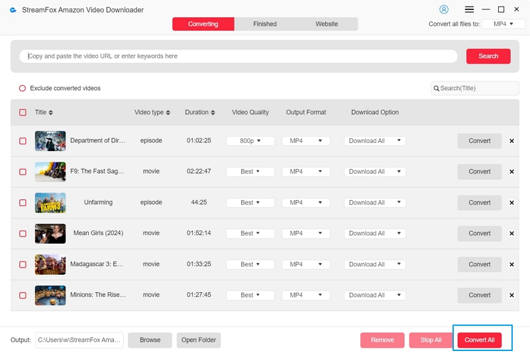Select the Unfarming row checkbox
This screenshot has height=353, width=530.
pos(23,203)
